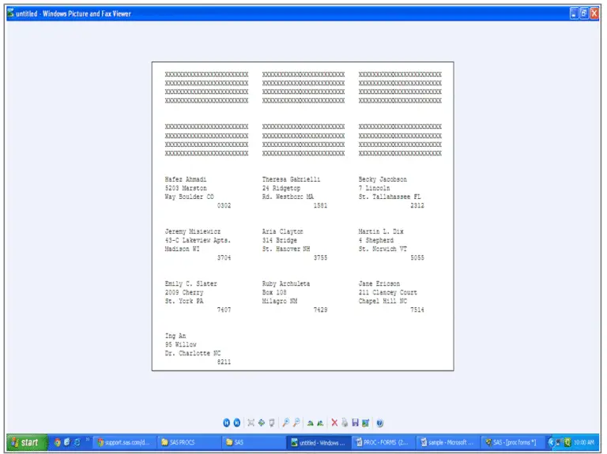Open image for editing
The width and height of the screenshot is (607, 454).
coord(365,423)
